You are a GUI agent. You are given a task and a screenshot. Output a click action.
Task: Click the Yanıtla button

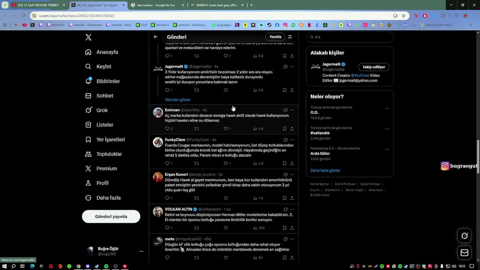[x=275, y=37]
